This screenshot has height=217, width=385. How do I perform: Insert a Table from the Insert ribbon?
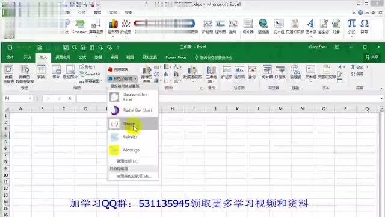point(41,72)
